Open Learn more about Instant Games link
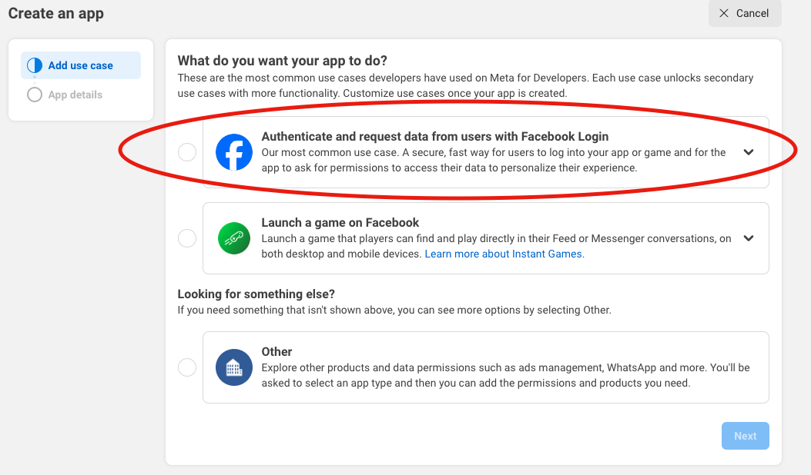This screenshot has height=475, width=811. tap(502, 254)
